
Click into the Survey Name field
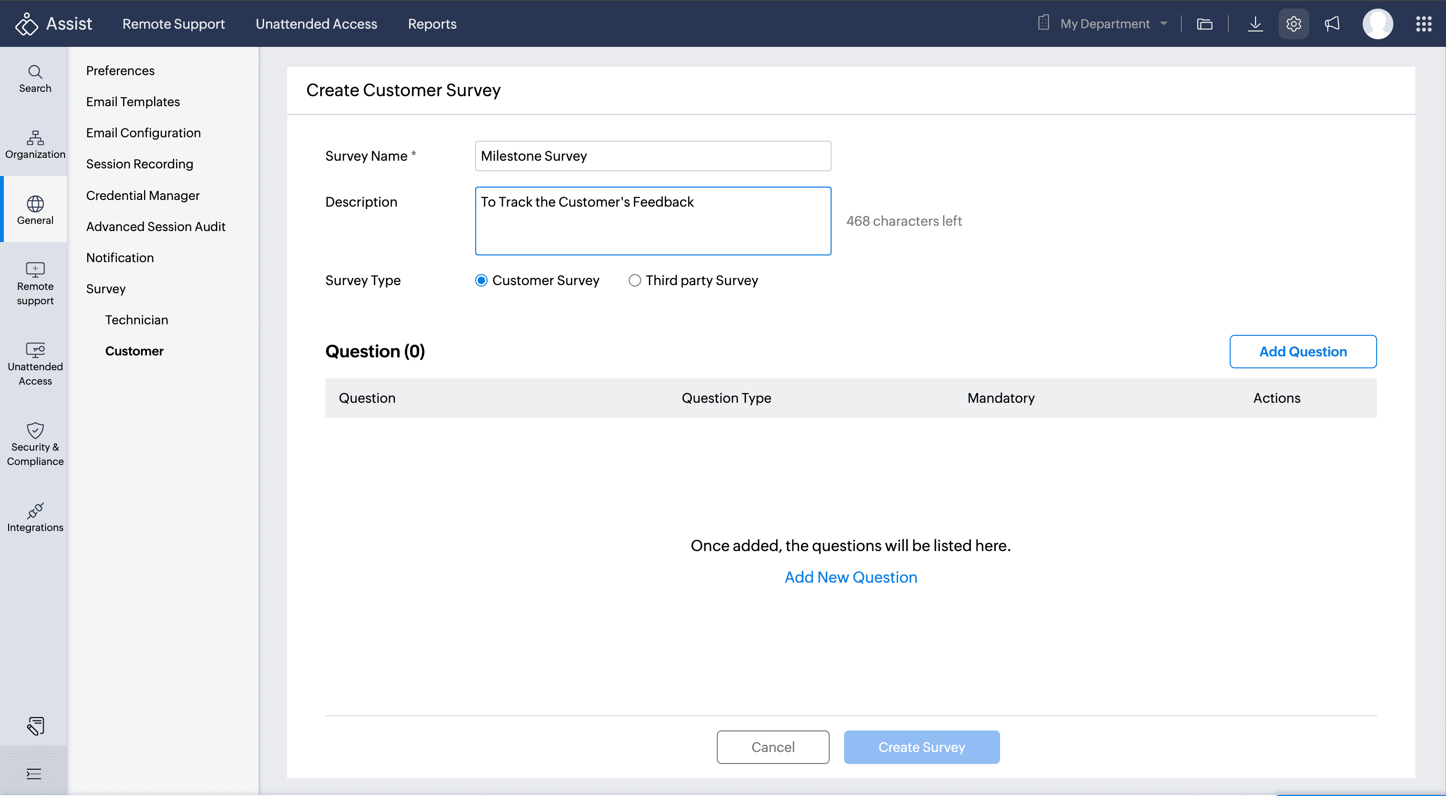pos(652,156)
